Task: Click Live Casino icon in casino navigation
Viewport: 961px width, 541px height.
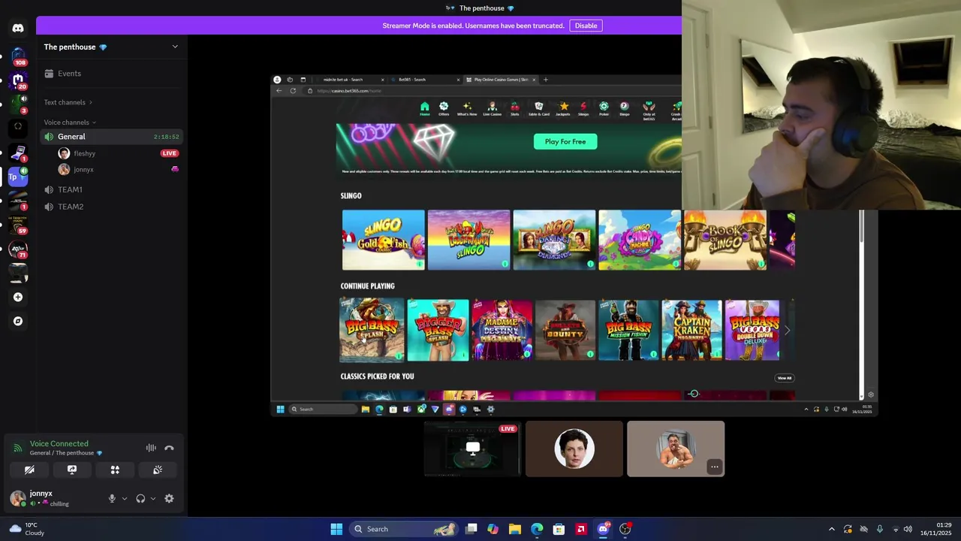Action: pyautogui.click(x=493, y=109)
